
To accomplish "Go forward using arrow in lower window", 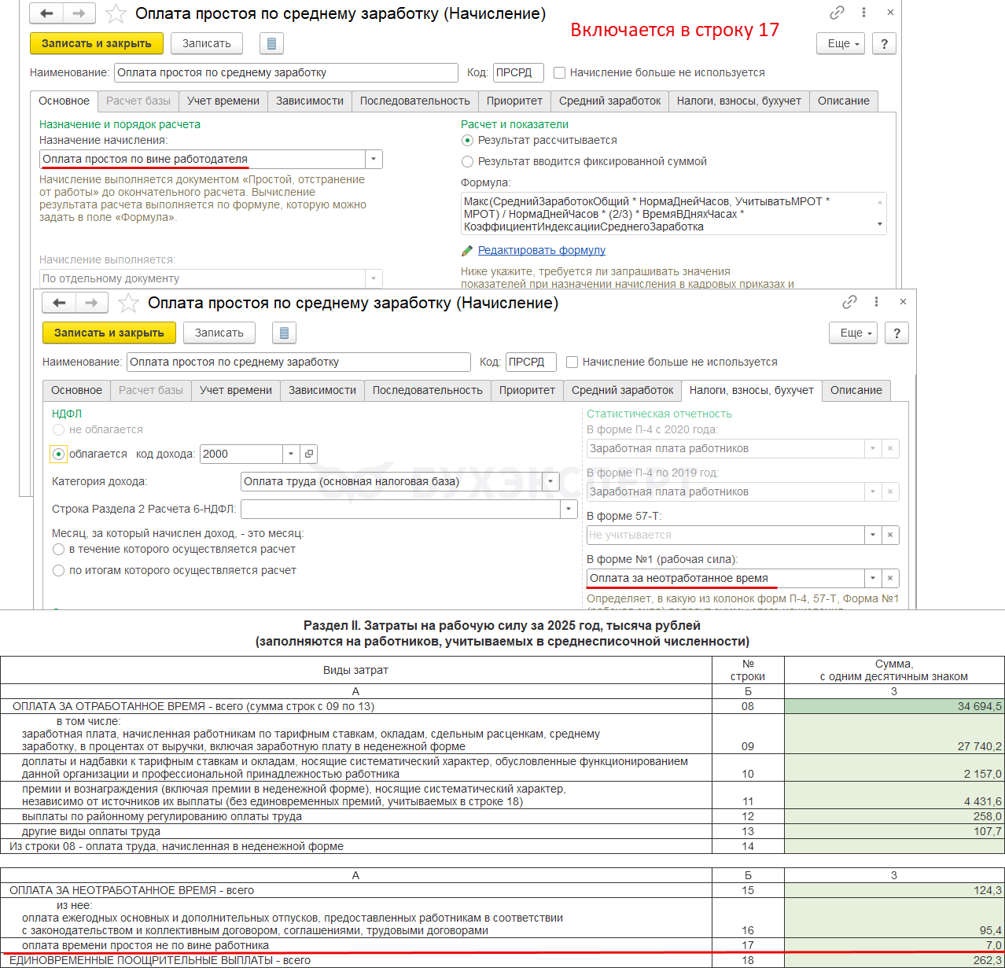I will [x=91, y=303].
